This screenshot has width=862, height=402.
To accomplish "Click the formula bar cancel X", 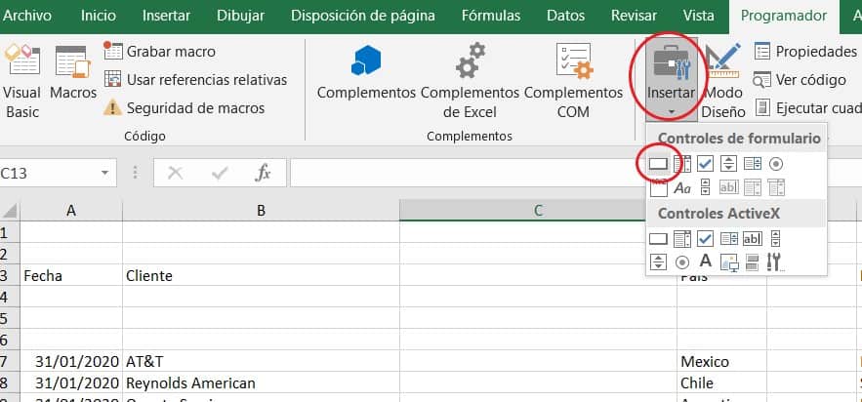I will tap(175, 174).
